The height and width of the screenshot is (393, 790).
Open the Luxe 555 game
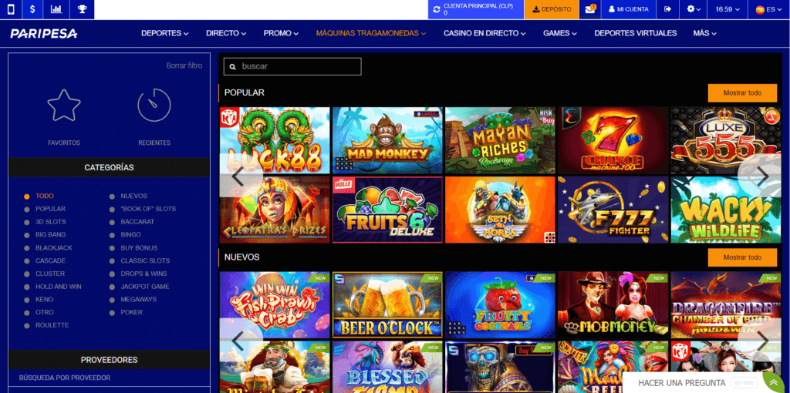tap(726, 140)
